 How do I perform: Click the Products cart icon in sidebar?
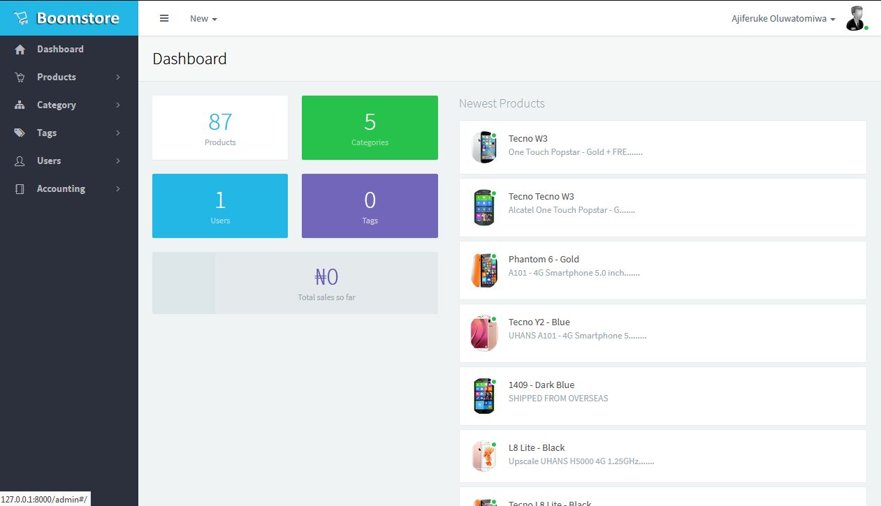click(20, 77)
